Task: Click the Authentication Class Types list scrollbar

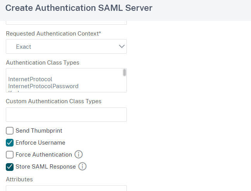Action: [124, 73]
